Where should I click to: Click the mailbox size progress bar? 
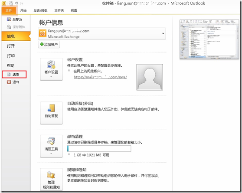(99, 148)
